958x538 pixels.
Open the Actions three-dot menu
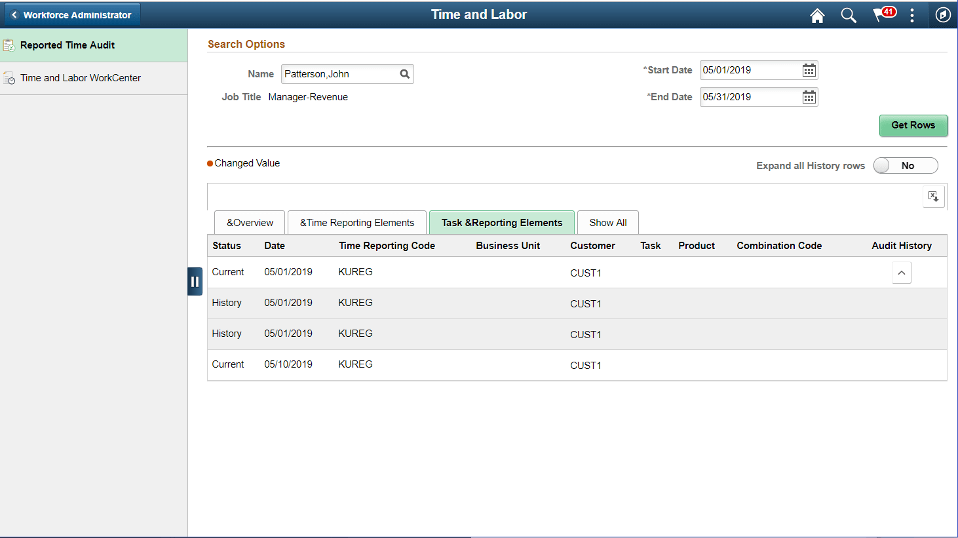click(x=912, y=14)
